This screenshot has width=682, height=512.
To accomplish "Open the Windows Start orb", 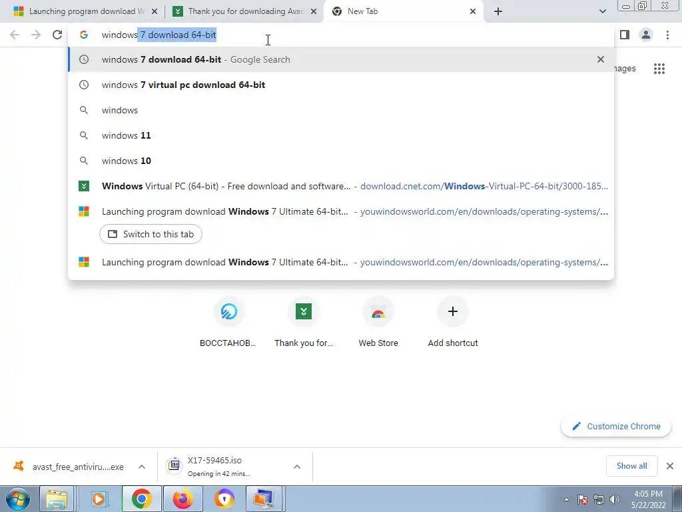I will 18,499.
